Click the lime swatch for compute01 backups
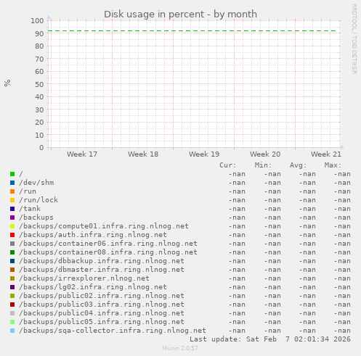This screenshot has height=356, width=361. pos(12,226)
